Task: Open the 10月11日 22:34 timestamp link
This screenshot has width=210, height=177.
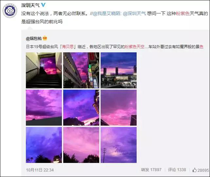Action: [x=40, y=170]
